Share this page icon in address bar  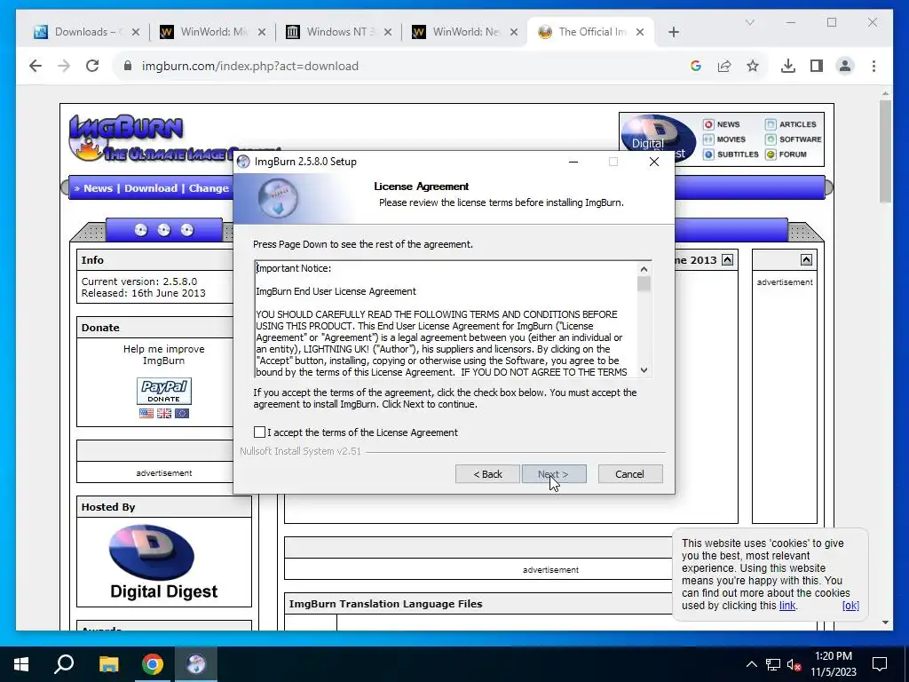(x=724, y=66)
